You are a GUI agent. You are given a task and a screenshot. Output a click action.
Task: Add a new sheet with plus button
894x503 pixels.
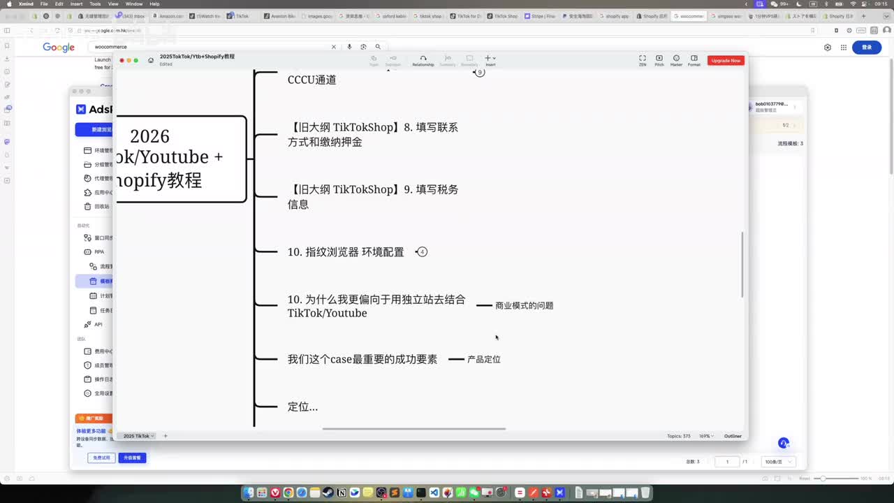tap(166, 436)
